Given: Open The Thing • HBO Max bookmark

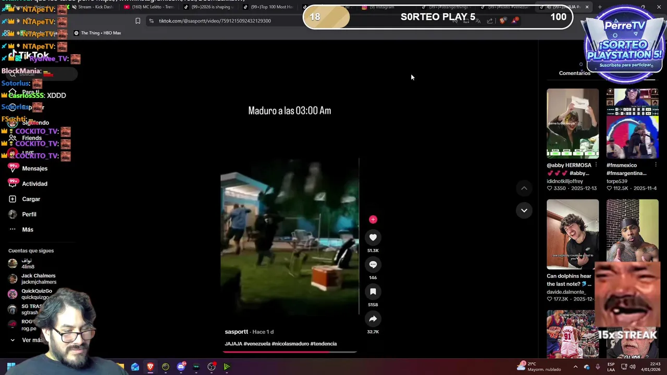Looking at the screenshot, I should click(97, 33).
